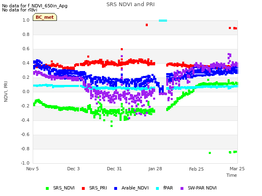Click the 0.4 y-axis tick label
This screenshot has height=196, width=262.
(26, 63)
